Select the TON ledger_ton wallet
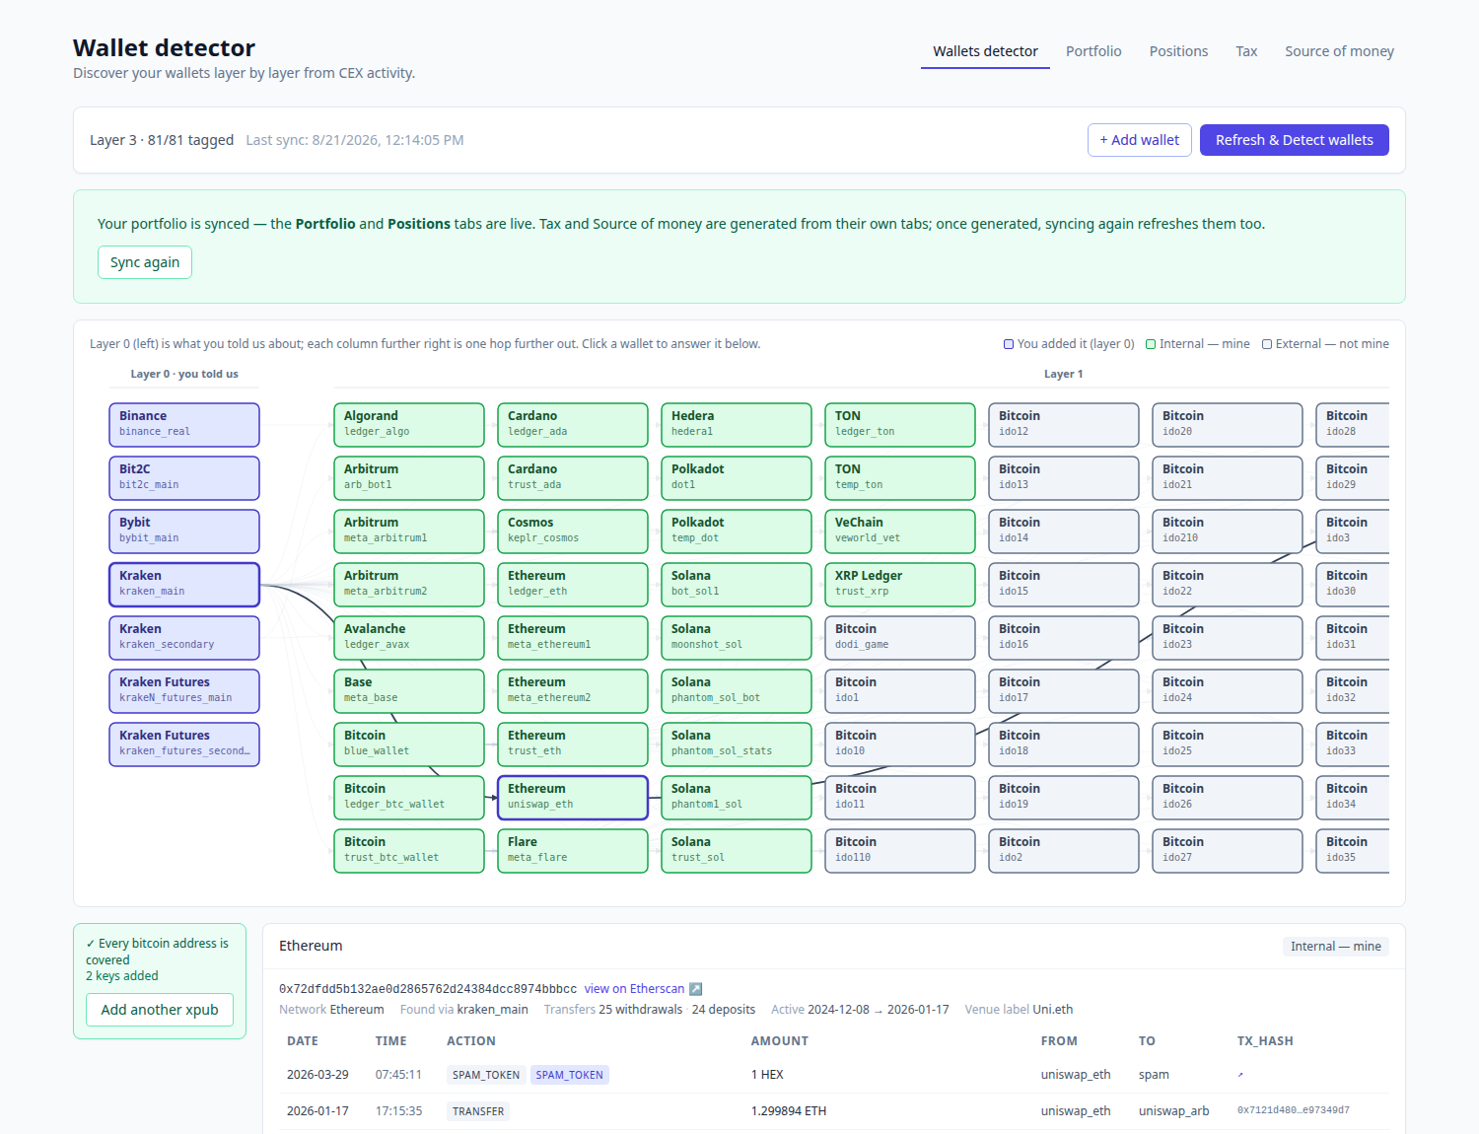This screenshot has height=1134, width=1479. point(900,425)
